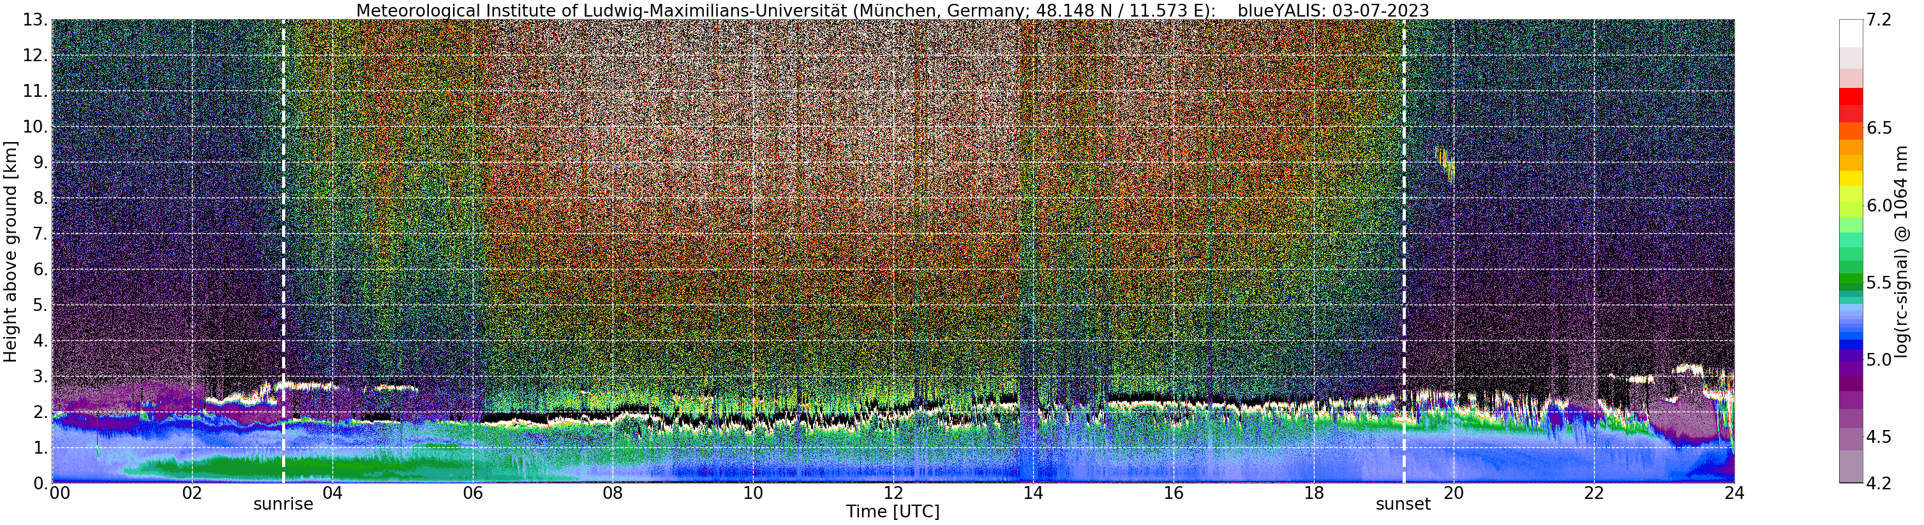The height and width of the screenshot is (525, 1924).
Task: Click the yellow segment of the colorbar
Action: coord(1851,178)
